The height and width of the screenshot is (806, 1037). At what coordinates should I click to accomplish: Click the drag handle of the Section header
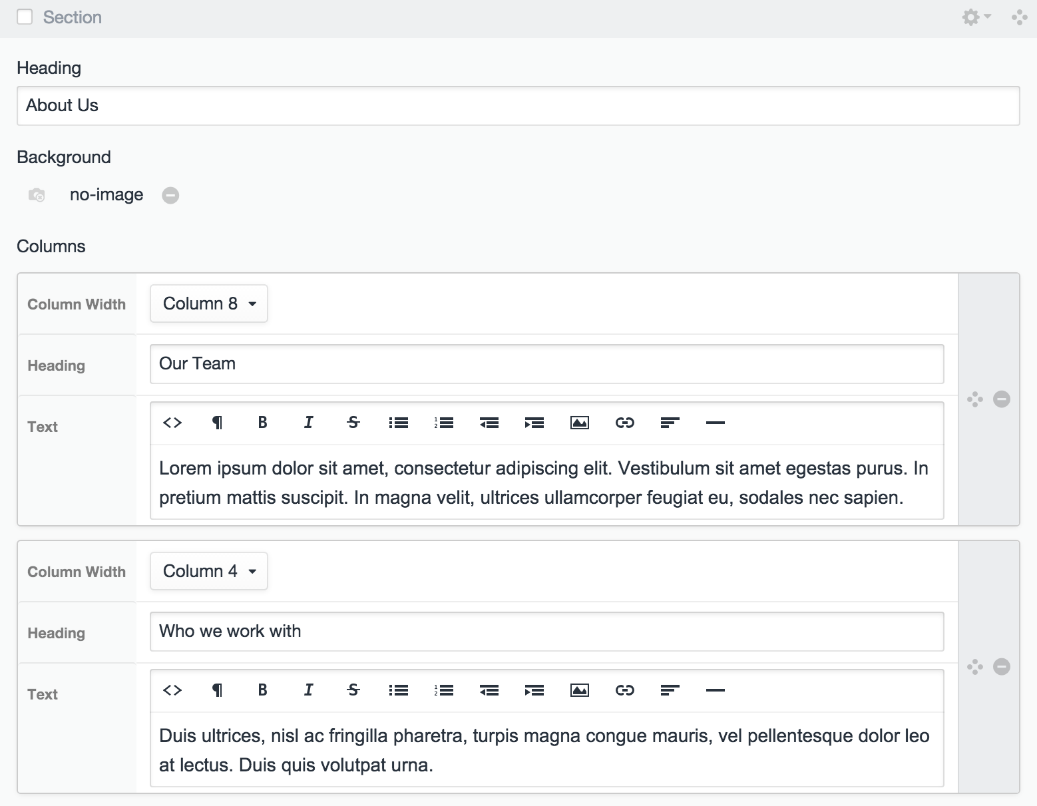click(1018, 17)
